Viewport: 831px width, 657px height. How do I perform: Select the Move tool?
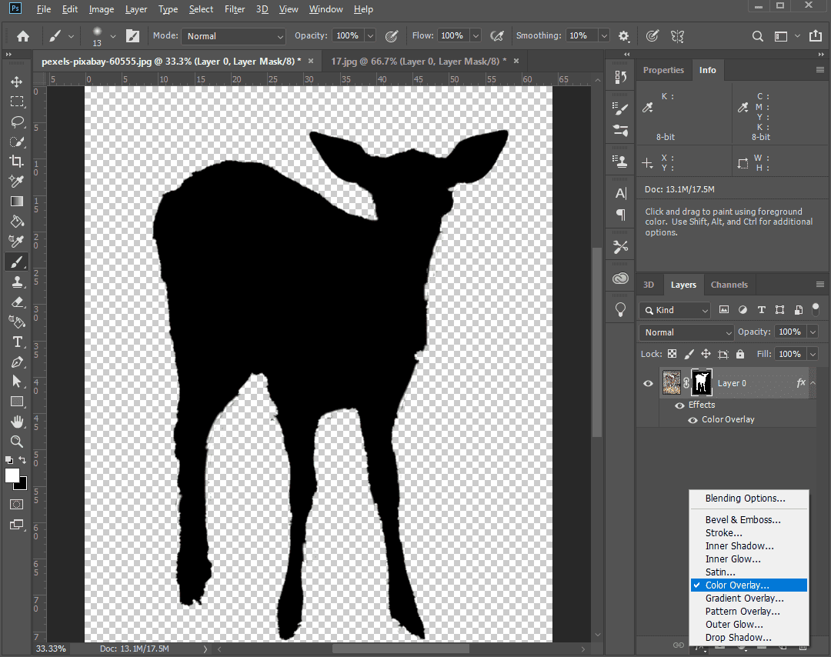tap(17, 81)
